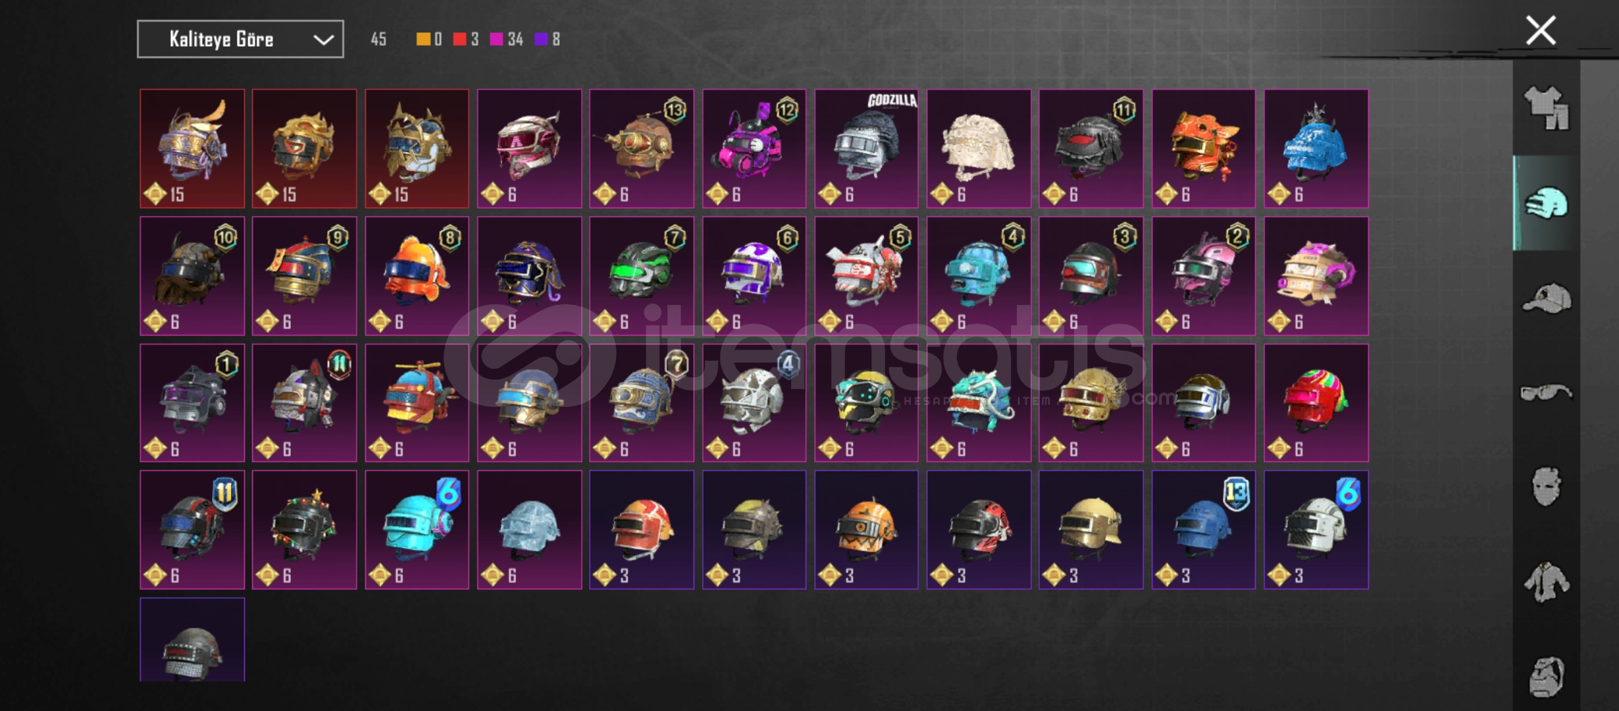The width and height of the screenshot is (1619, 711).
Task: Open the sunglasses category icon
Action: 1546,393
